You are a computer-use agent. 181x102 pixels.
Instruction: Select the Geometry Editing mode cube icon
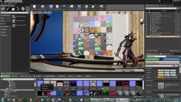point(23,9)
